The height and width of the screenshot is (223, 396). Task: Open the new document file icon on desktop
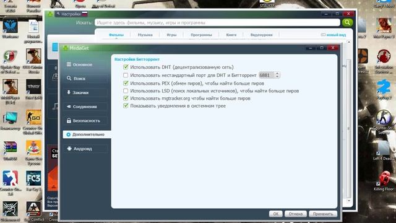point(33,31)
